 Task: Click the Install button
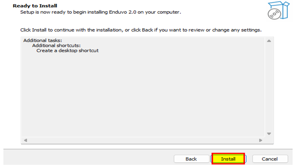click(x=228, y=159)
